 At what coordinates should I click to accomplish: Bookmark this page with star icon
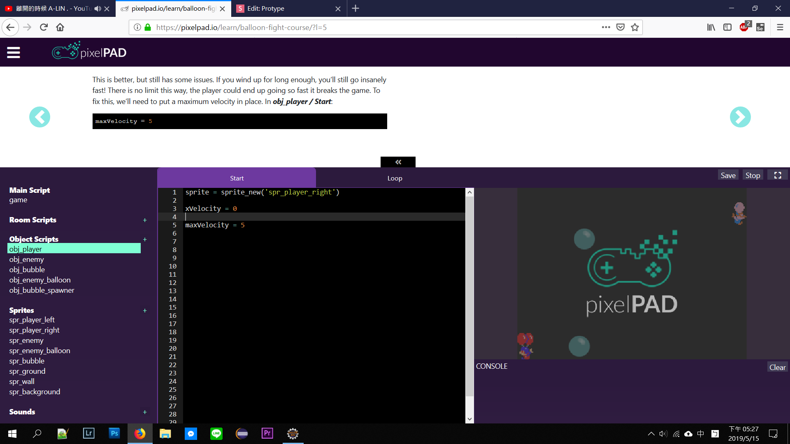pos(635,27)
